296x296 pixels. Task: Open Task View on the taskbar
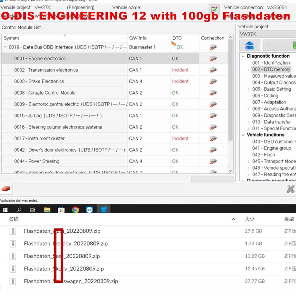pyautogui.click(x=33, y=210)
